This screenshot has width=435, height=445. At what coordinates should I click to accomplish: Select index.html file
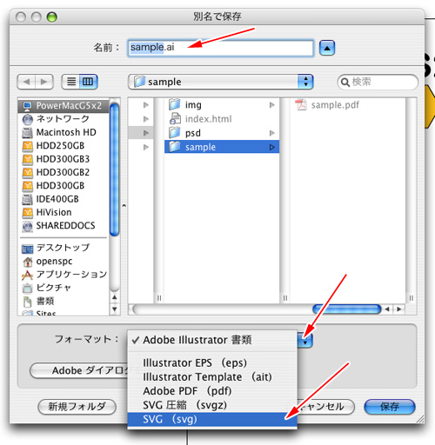click(x=222, y=119)
